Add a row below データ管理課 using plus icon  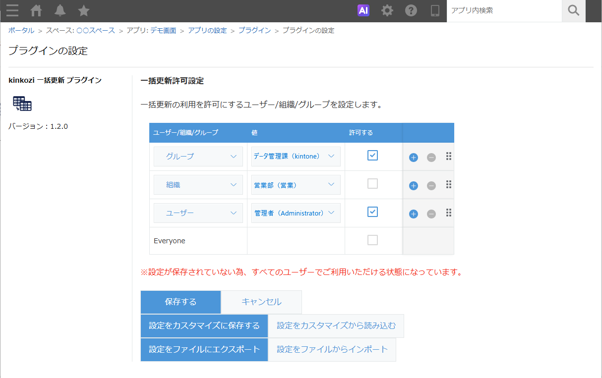(413, 157)
